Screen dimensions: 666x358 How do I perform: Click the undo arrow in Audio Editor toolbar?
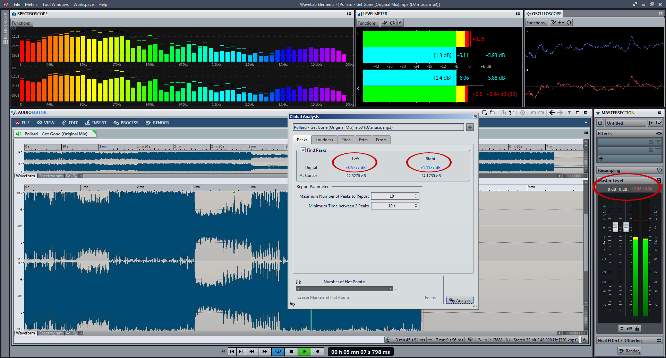[533, 113]
